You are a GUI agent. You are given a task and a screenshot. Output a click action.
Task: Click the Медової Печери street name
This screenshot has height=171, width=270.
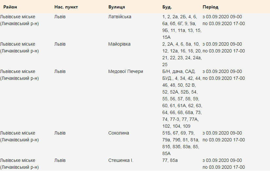click(x=126, y=71)
